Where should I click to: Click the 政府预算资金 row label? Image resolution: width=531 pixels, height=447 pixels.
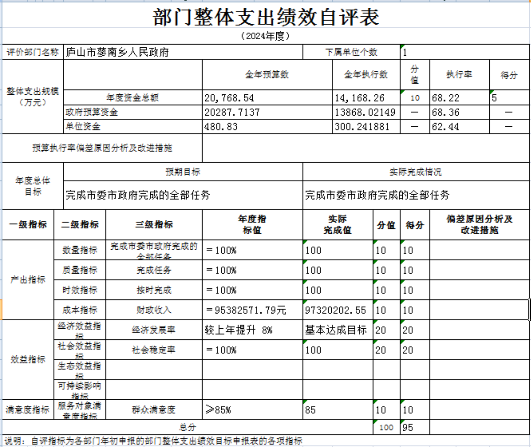click(132, 112)
